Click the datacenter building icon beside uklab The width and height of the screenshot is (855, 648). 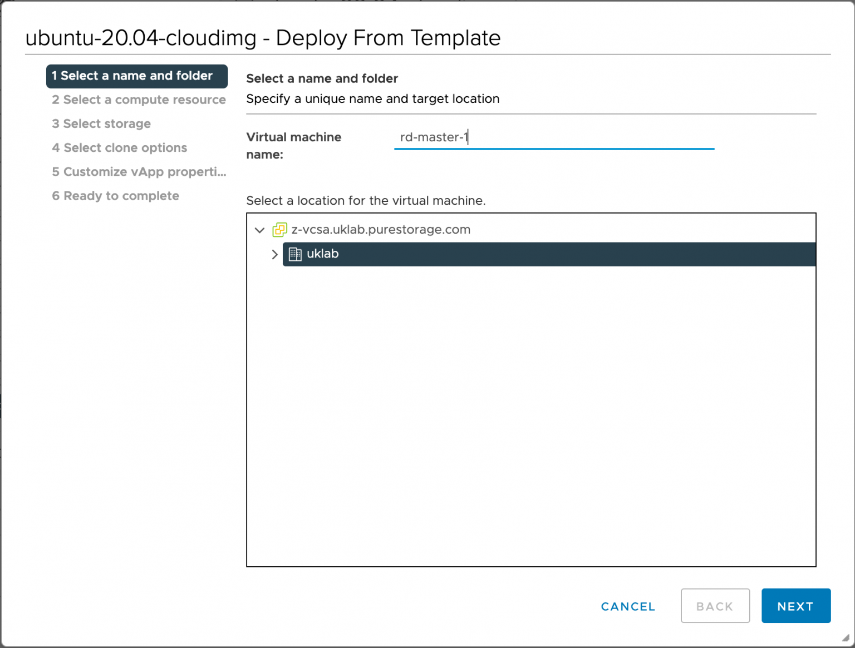point(295,254)
